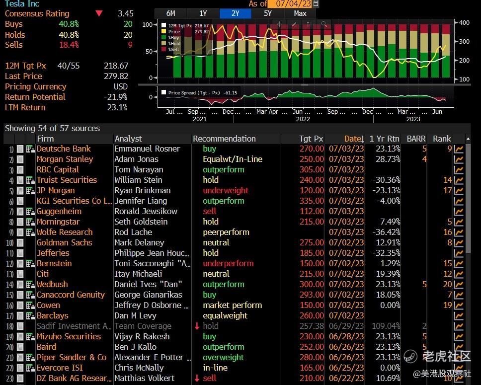Click the Return Potential value -21.9%
The height and width of the screenshot is (385, 481).
(x=115, y=97)
